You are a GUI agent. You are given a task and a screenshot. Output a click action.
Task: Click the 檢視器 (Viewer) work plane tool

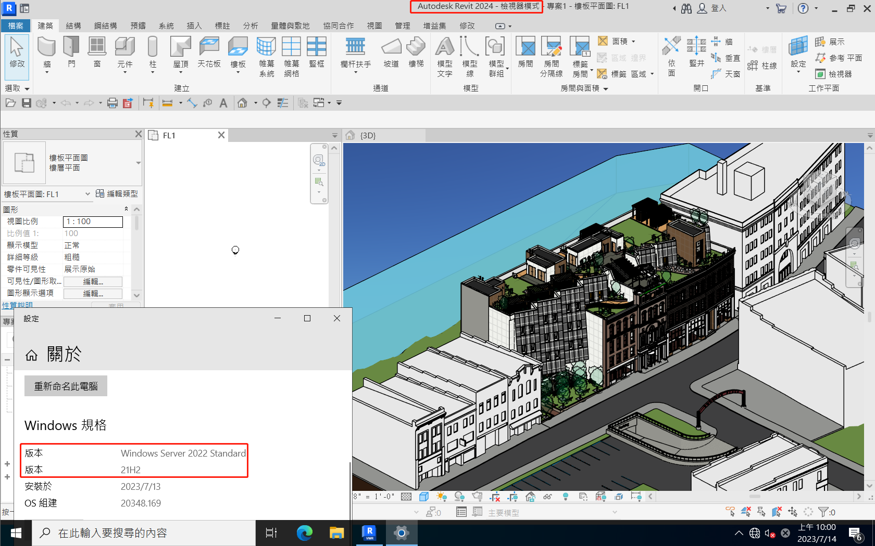[x=834, y=74]
